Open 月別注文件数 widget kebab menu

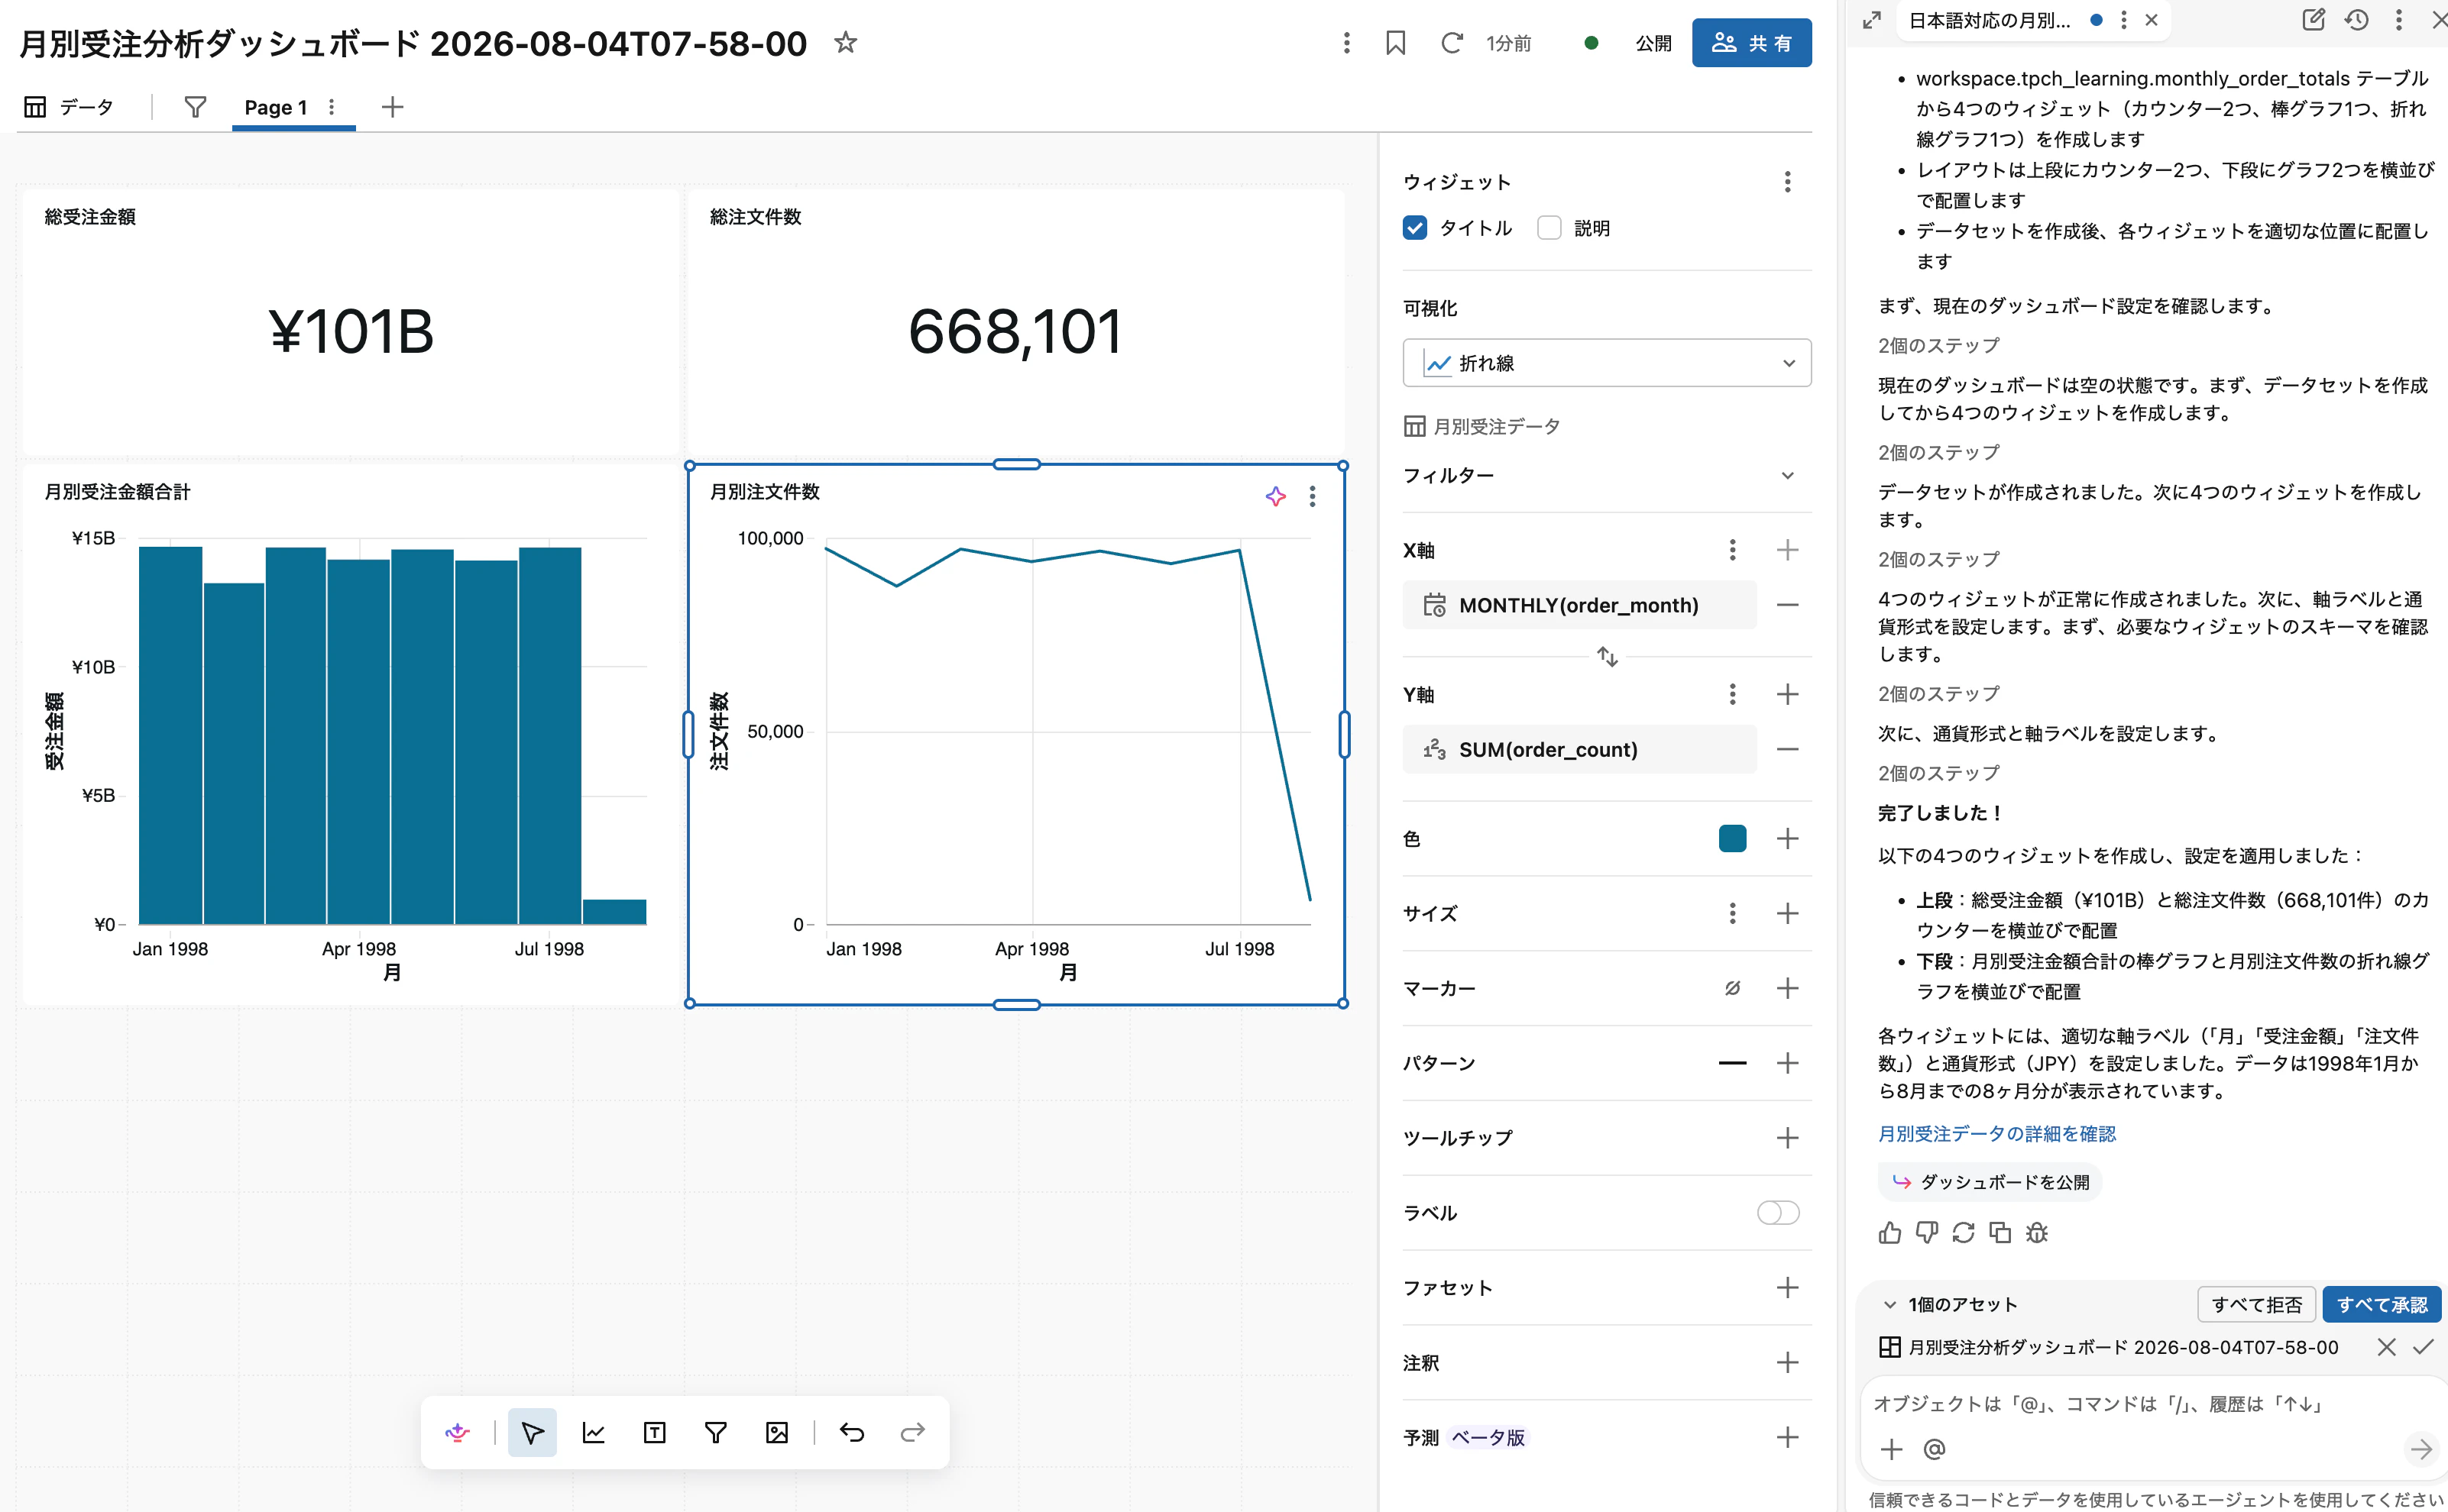coord(1313,496)
